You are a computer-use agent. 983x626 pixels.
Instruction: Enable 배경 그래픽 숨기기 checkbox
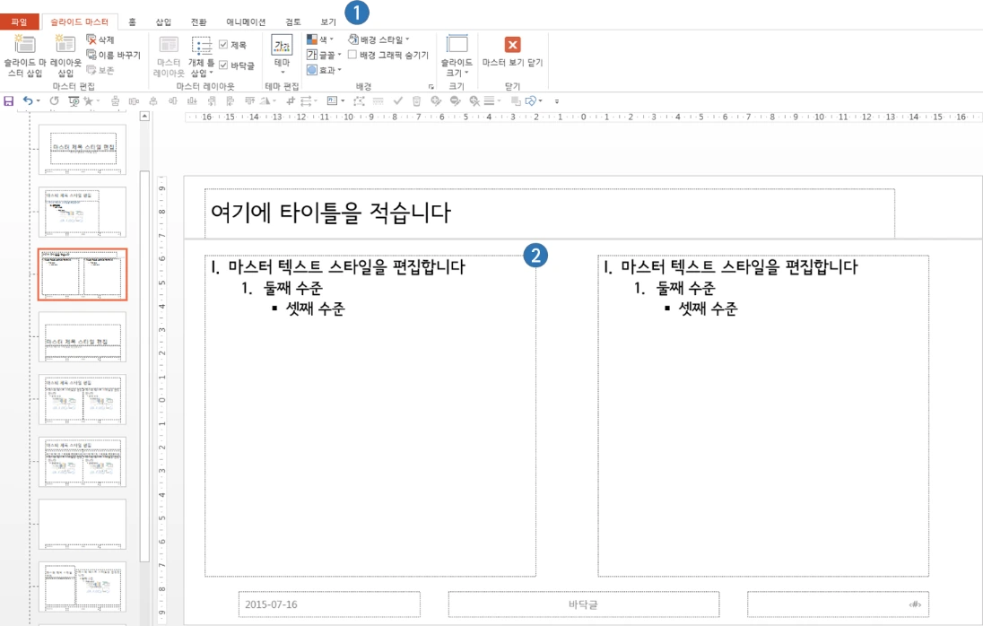[x=352, y=55]
